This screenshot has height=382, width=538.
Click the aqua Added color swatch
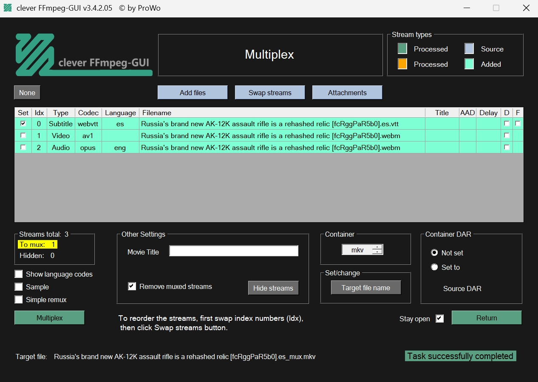(x=469, y=64)
